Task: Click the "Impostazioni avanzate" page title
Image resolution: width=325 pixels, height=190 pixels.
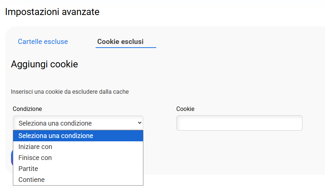Action: click(52, 12)
